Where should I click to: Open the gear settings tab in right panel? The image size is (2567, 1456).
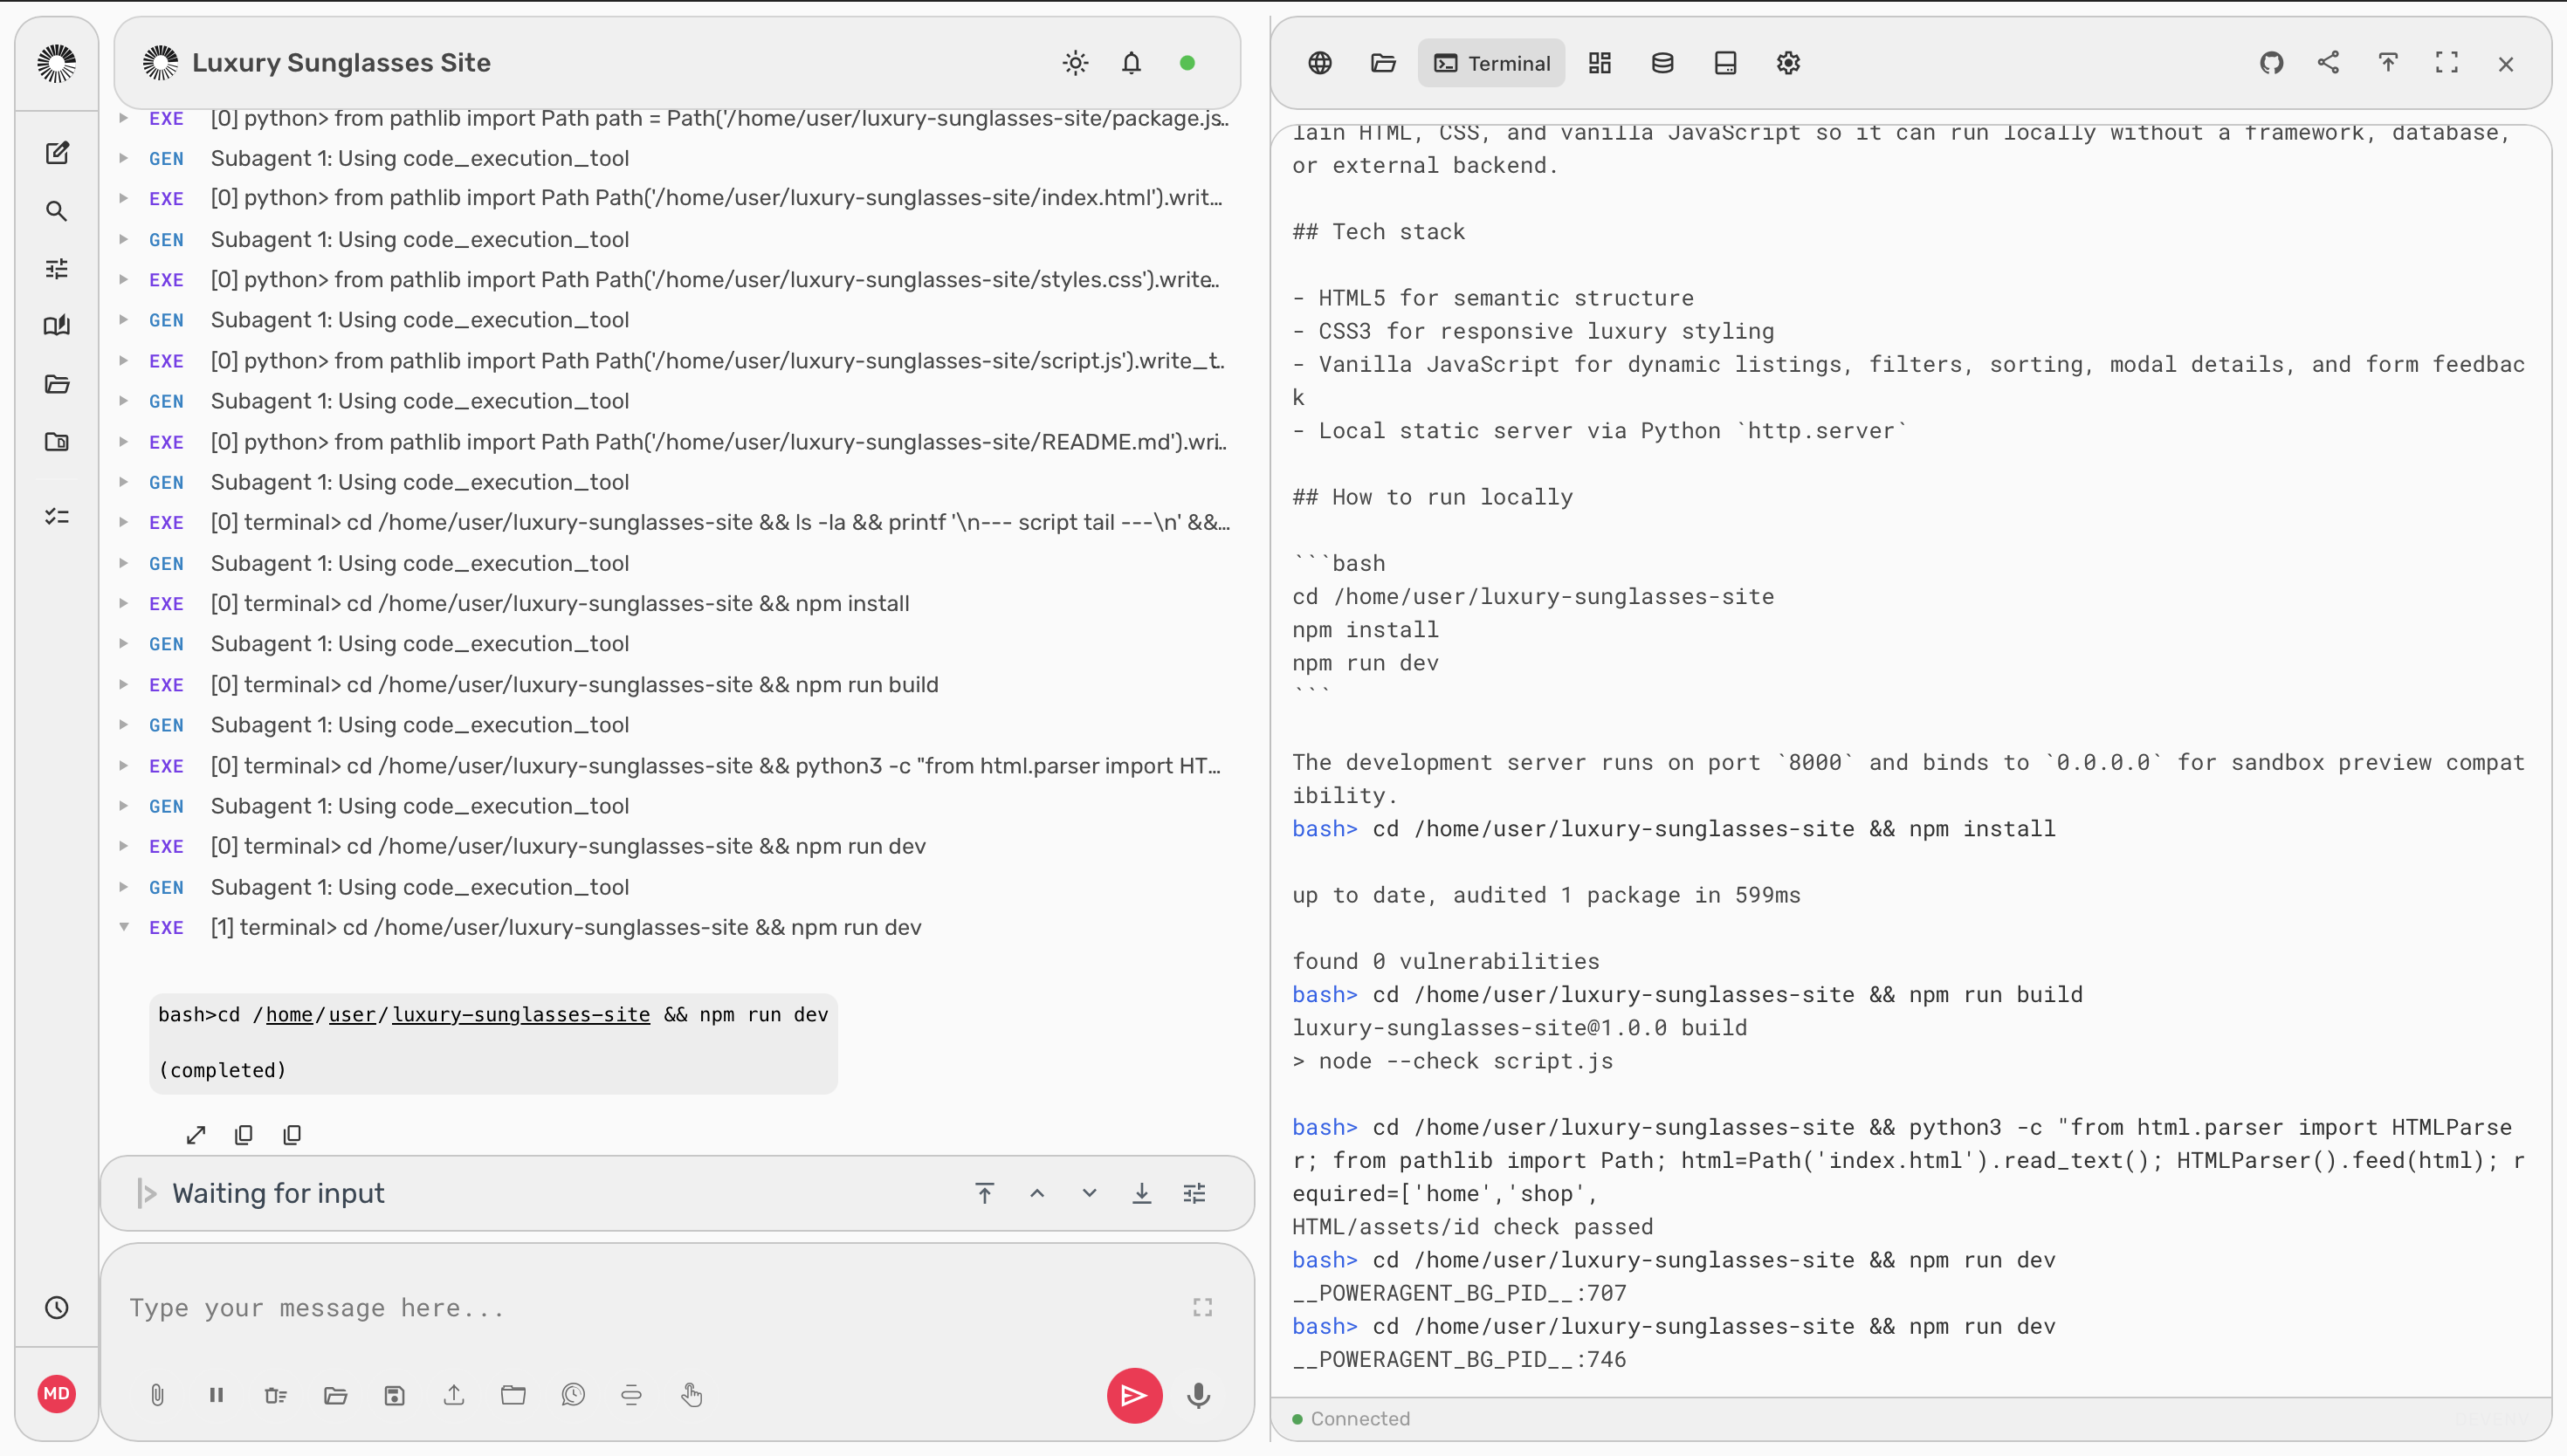[x=1789, y=63]
